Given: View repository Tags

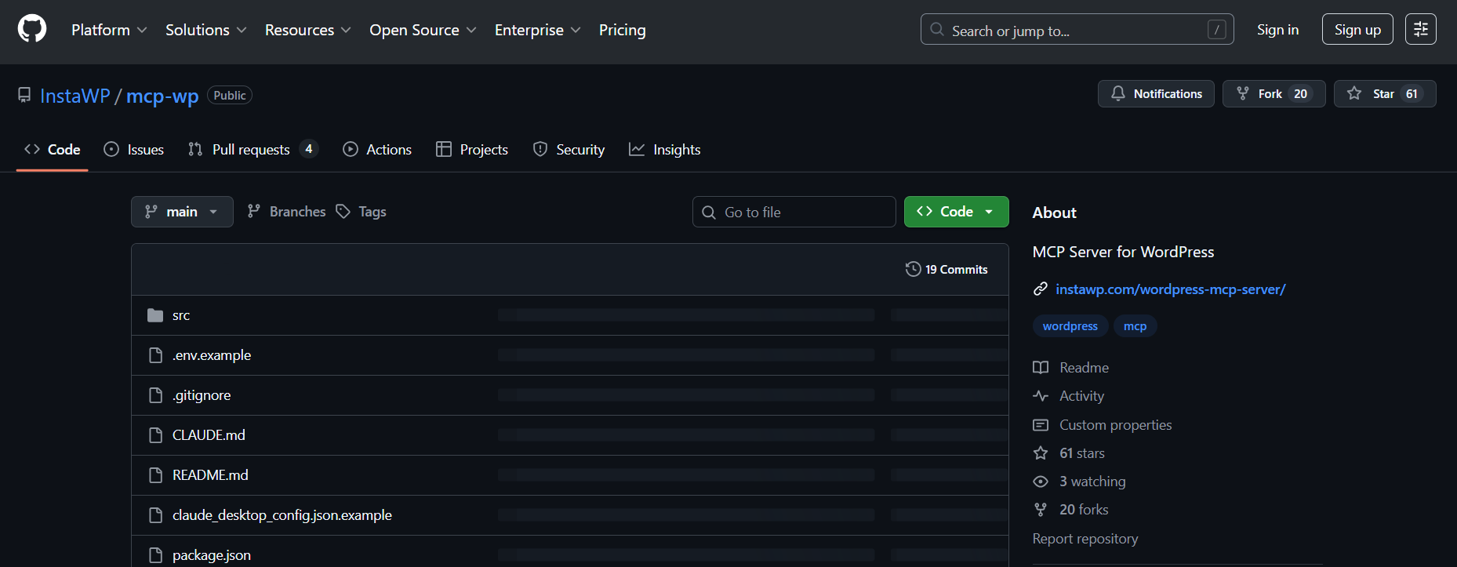Looking at the screenshot, I should [362, 212].
